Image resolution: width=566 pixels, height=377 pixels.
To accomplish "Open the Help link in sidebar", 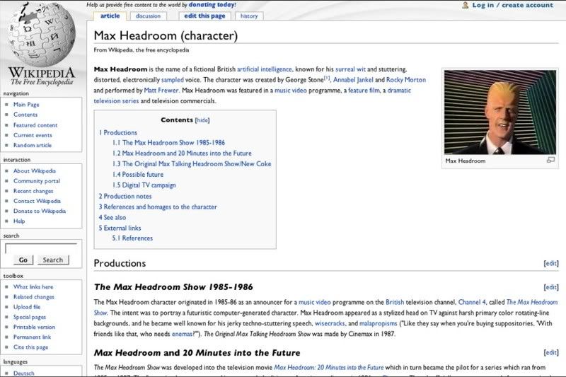I will pos(19,221).
